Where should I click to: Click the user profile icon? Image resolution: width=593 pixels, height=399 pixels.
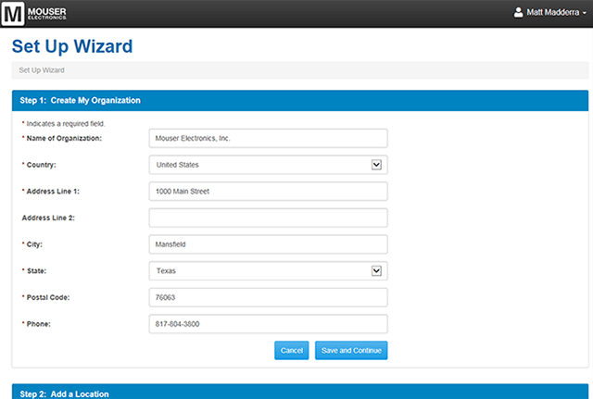519,13
